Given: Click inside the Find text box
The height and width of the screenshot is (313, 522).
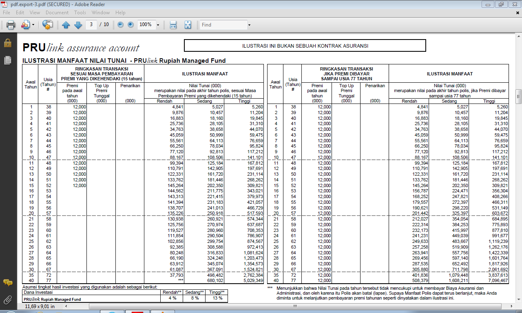Looking at the screenshot, I should pyautogui.click(x=223, y=25).
